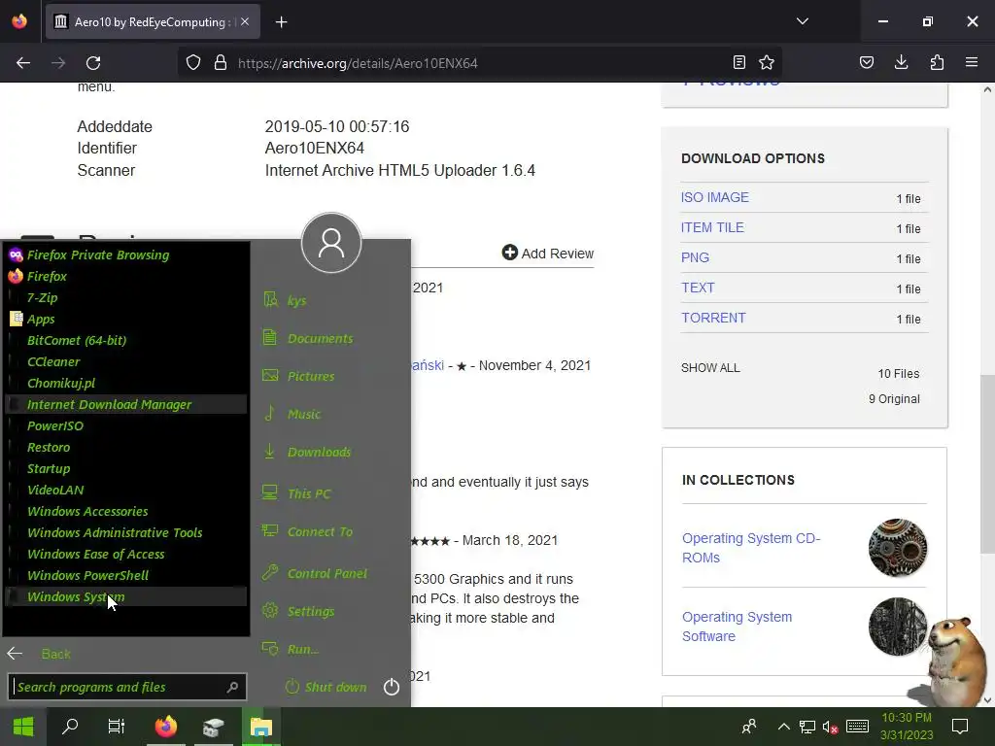
Task: Expand the BitComet (64-bit) folder
Action: (x=125, y=341)
